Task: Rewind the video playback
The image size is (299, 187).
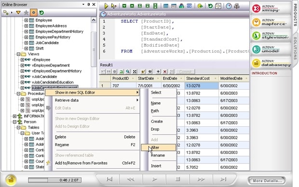Action: (x=131, y=179)
